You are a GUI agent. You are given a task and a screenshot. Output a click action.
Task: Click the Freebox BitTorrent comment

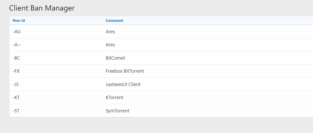125,71
